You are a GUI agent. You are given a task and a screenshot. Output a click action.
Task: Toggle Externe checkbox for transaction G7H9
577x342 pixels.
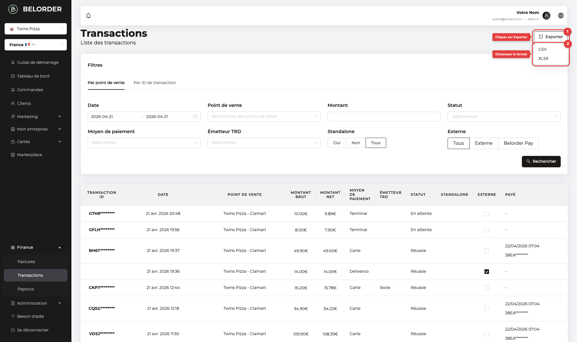(487, 214)
